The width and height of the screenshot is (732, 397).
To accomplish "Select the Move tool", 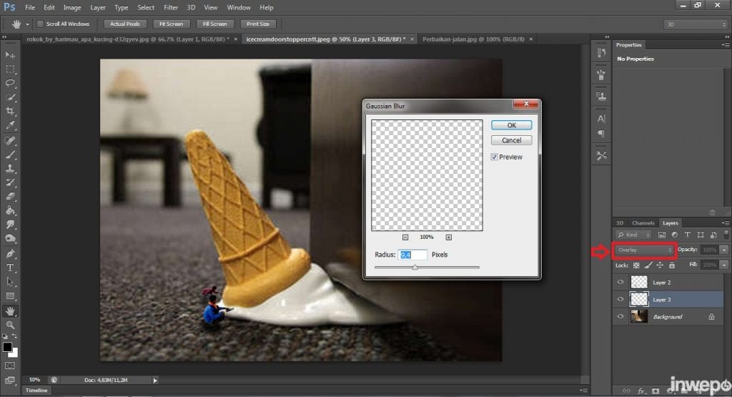I will (10, 55).
